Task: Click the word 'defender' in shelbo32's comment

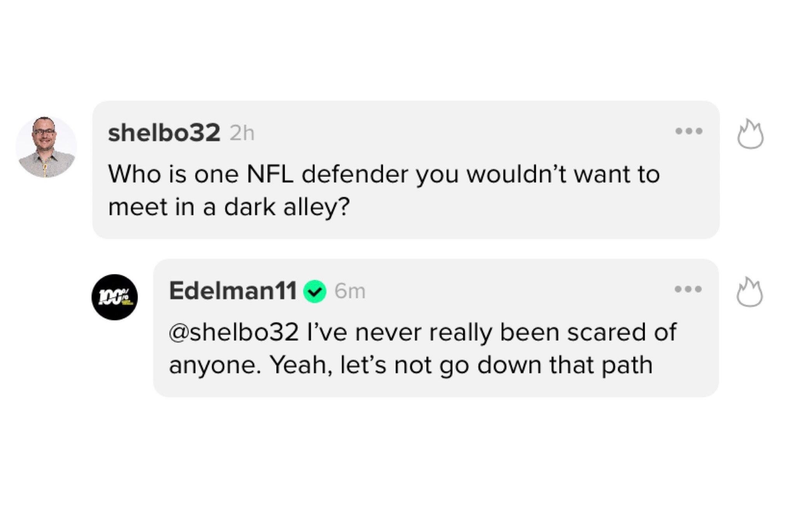Action: click(x=355, y=174)
